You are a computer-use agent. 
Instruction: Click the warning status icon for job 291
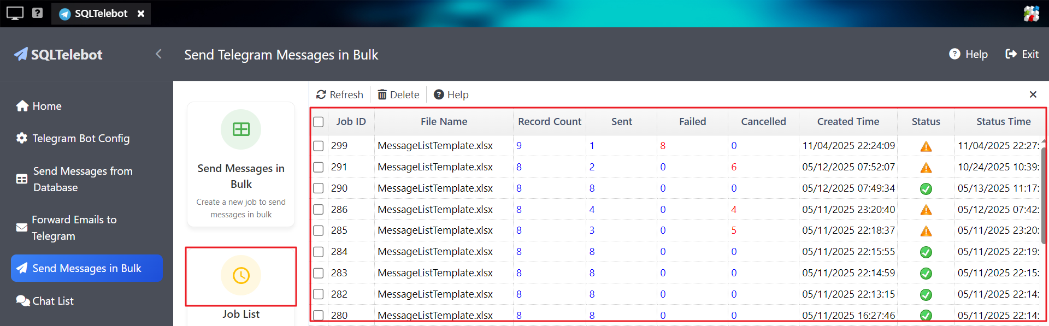coord(926,168)
